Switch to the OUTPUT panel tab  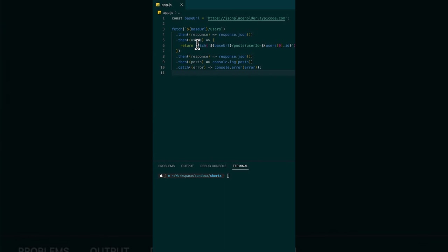187,166
